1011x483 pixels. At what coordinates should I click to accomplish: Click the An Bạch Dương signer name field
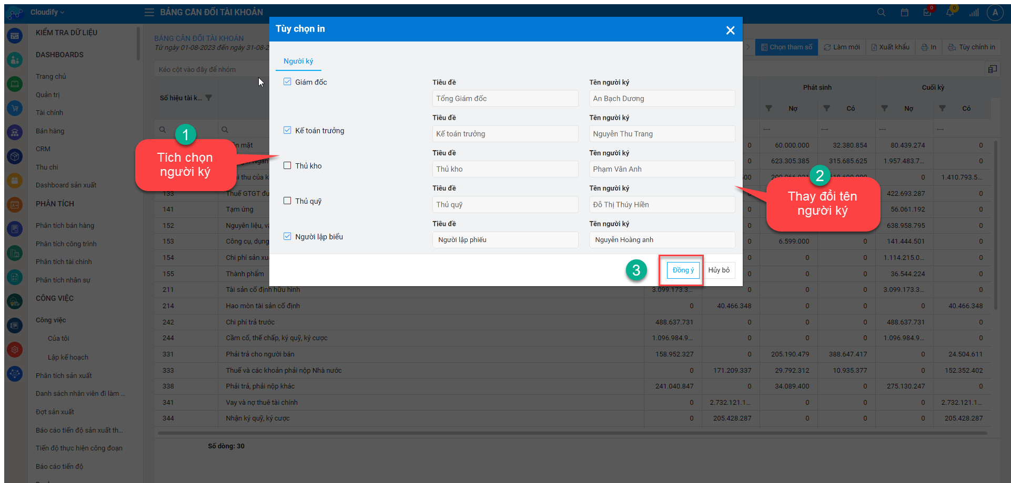click(x=662, y=98)
